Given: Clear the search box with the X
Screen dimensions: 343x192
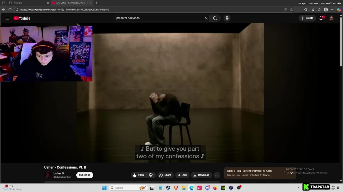Looking at the screenshot, I should [206, 18].
